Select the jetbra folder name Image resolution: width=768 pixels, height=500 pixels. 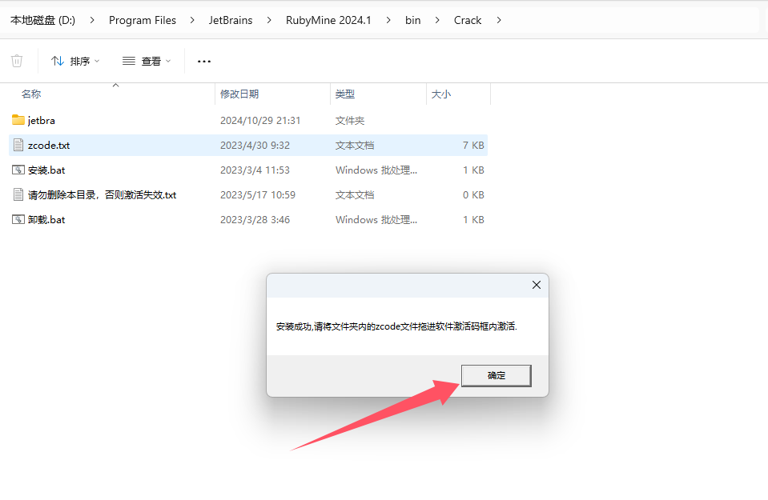pyautogui.click(x=41, y=120)
